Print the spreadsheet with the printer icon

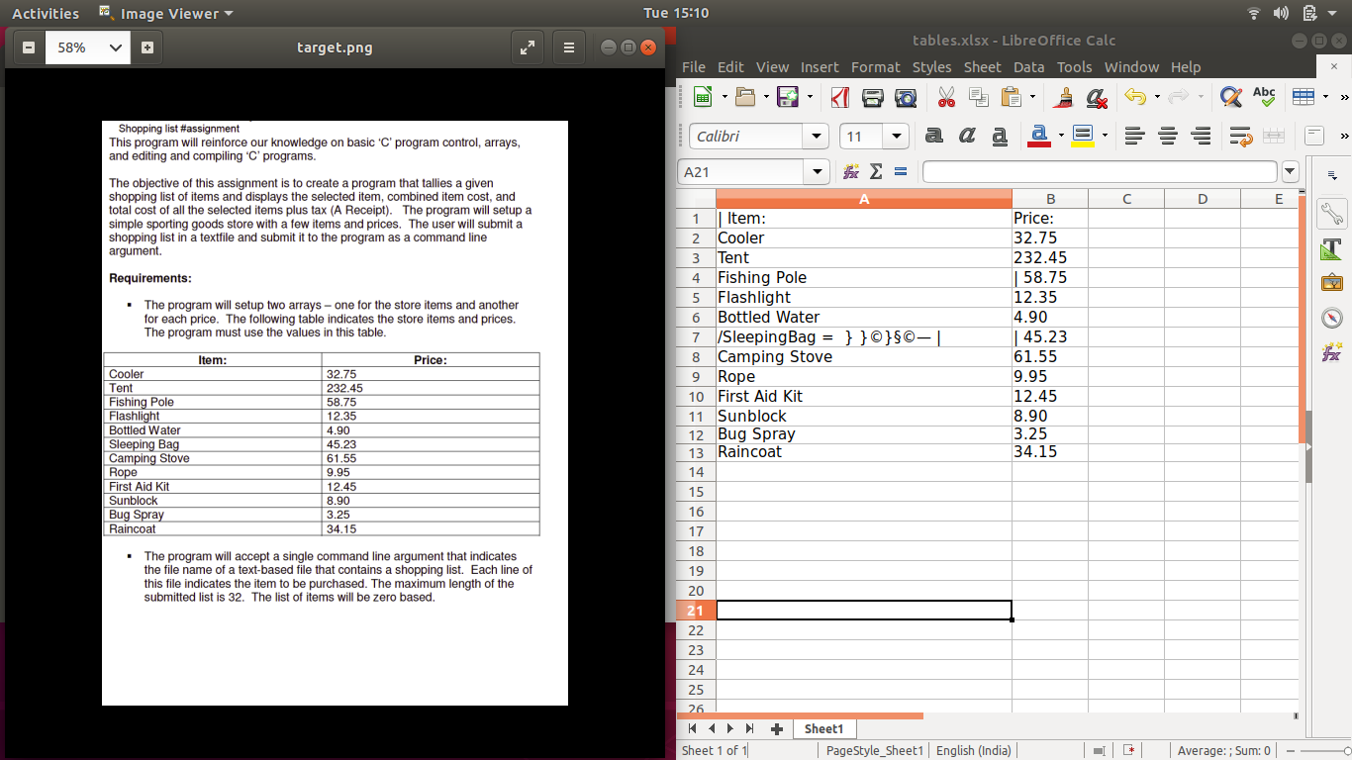[x=873, y=97]
